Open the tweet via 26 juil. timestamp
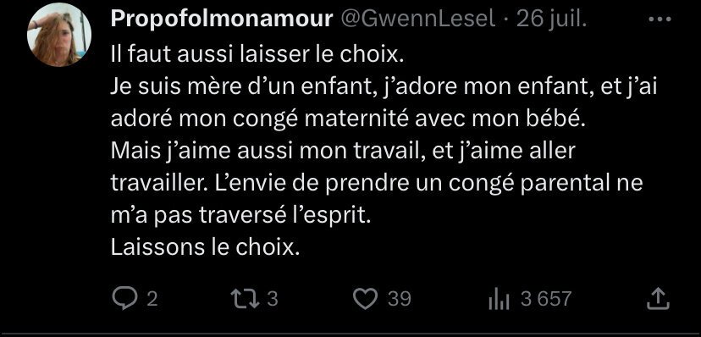This screenshot has width=701, height=337. coord(551,19)
